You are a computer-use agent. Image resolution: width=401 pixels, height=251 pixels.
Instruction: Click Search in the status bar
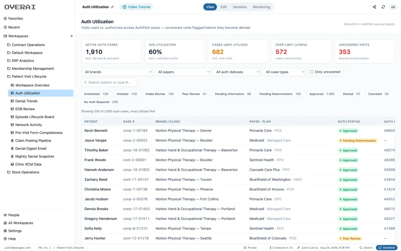(x=366, y=248)
